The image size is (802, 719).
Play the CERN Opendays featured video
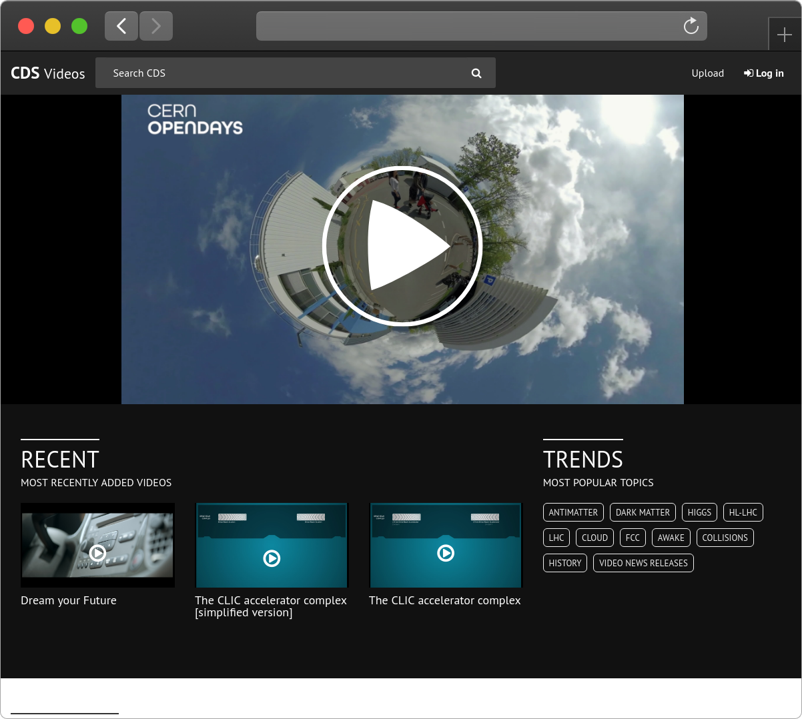pyautogui.click(x=402, y=246)
